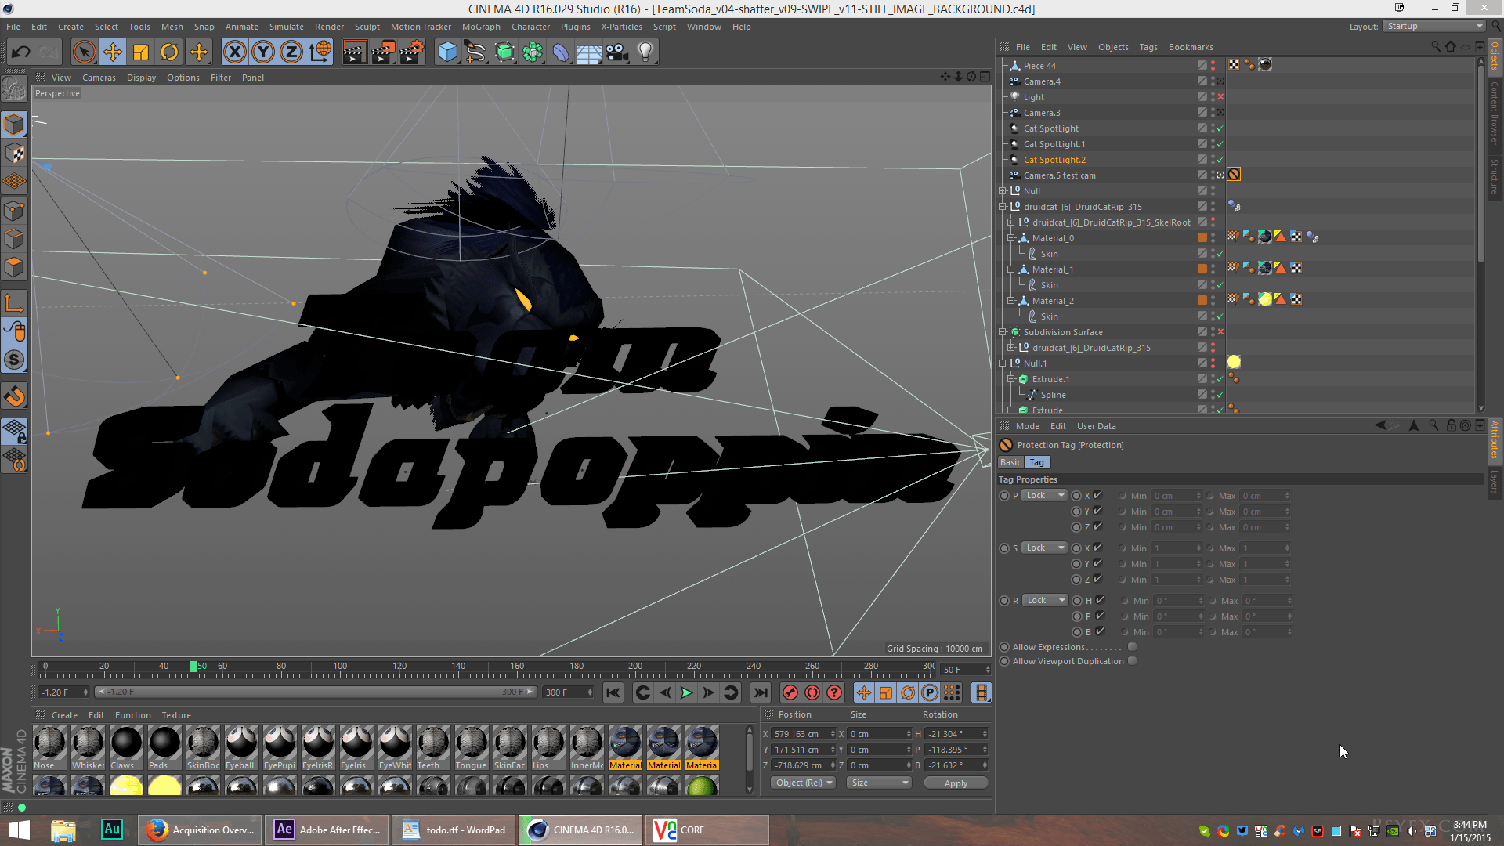Open material manager Create menu

pos(64,715)
